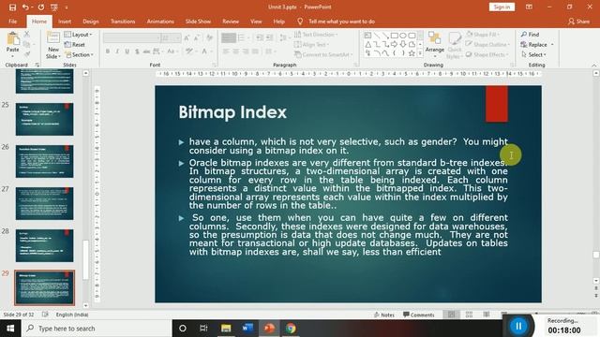Collapse the ribbon arrow
The image size is (600, 337).
[593, 65]
